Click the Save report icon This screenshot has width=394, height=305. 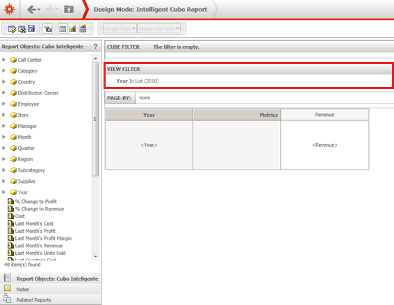[31, 28]
